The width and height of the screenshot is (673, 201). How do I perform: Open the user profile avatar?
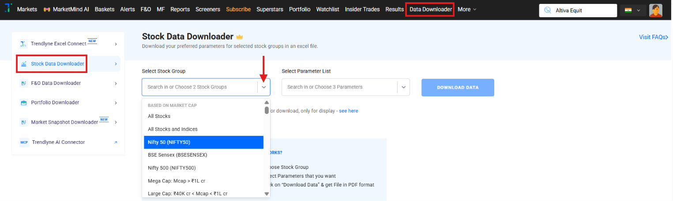[656, 11]
